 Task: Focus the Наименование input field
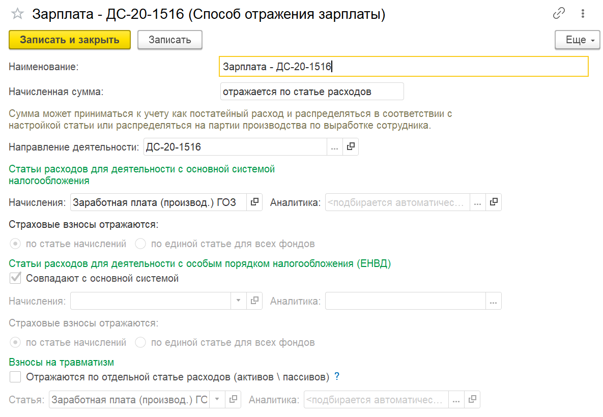[x=404, y=67]
